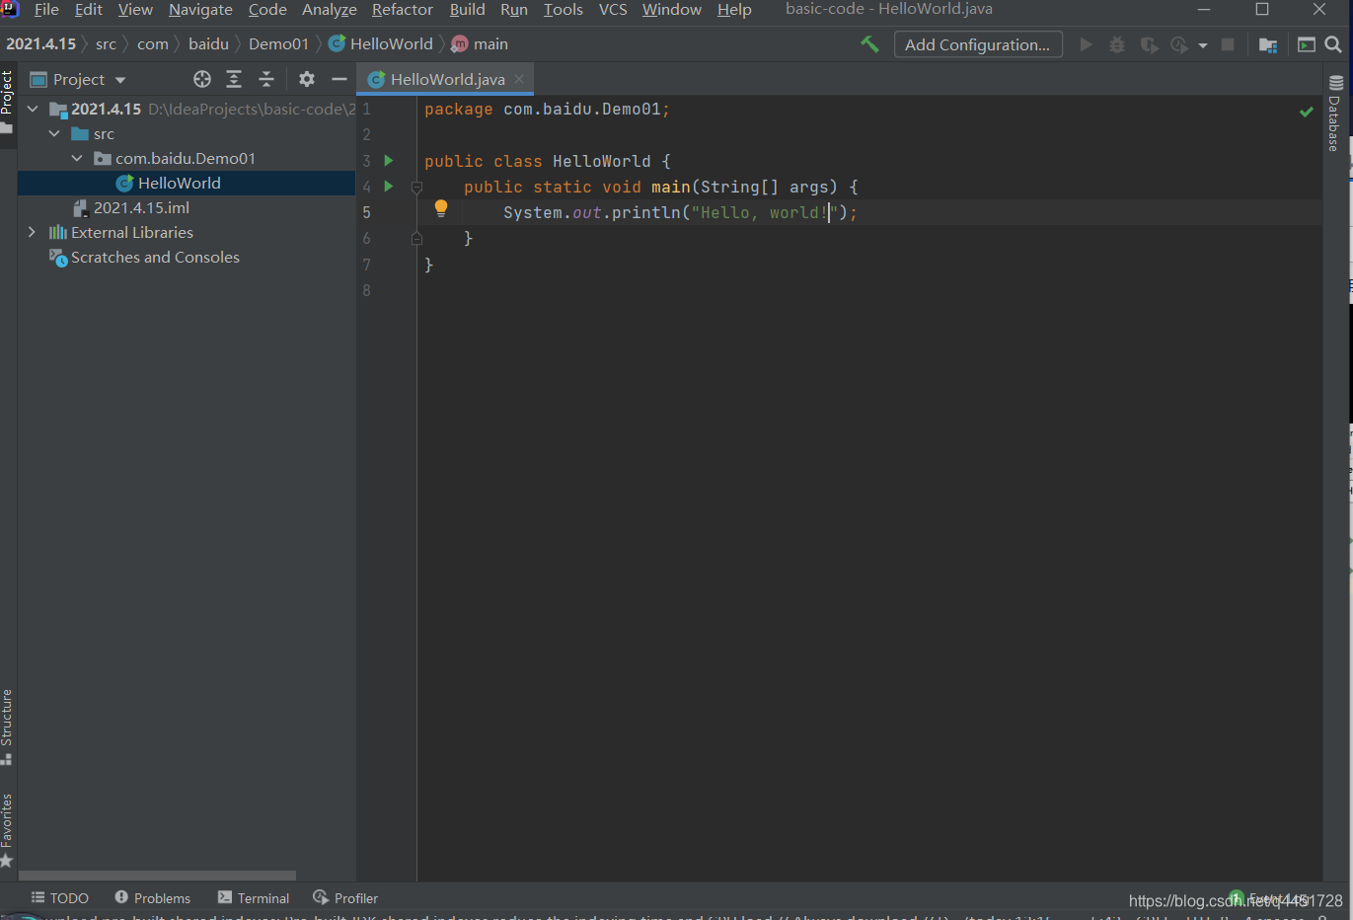1353x920 pixels.
Task: Open Project Structure folder icon
Action: tap(1268, 44)
